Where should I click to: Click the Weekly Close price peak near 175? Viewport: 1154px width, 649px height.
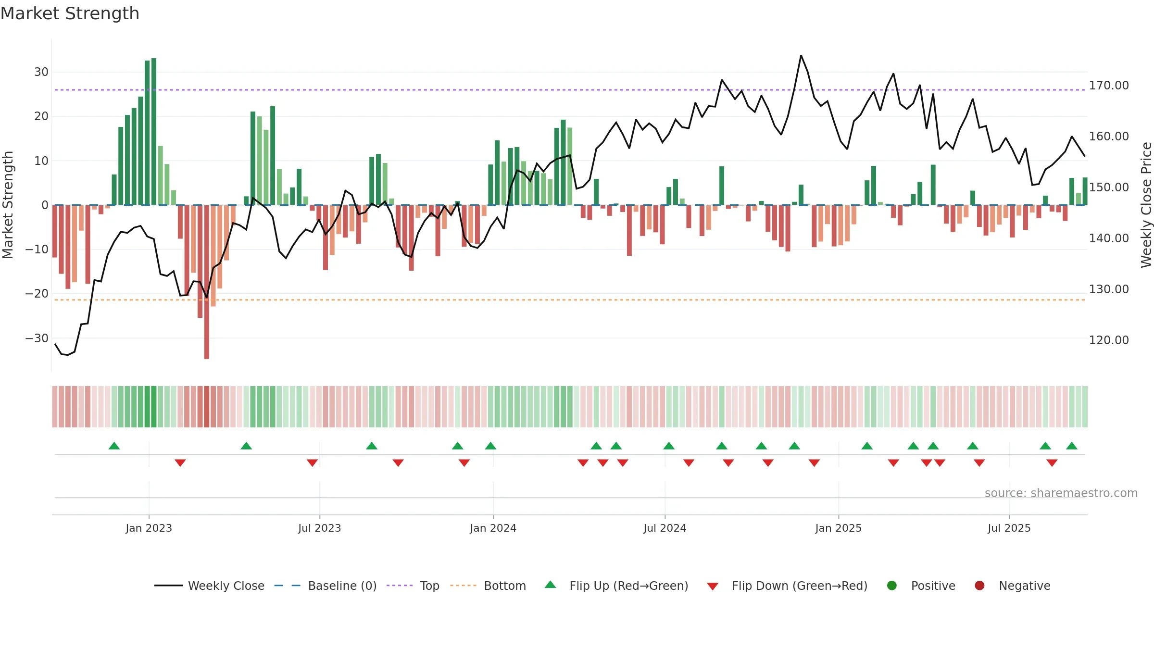tap(801, 56)
